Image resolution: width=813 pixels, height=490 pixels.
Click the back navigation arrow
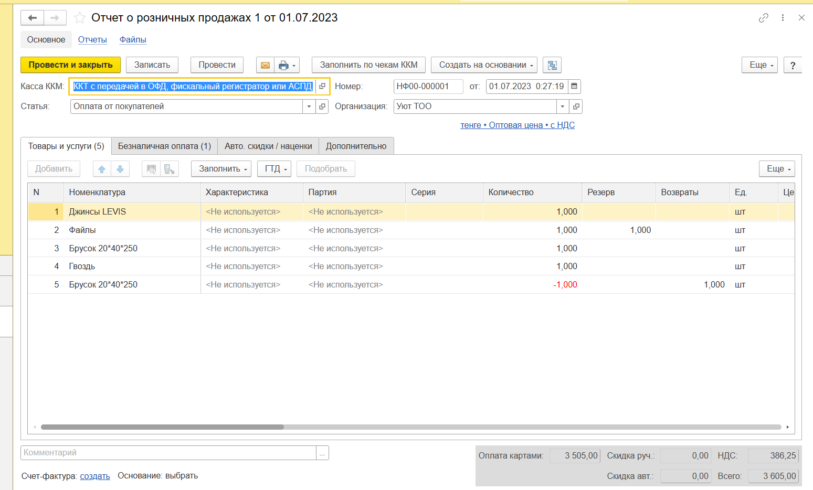[32, 18]
